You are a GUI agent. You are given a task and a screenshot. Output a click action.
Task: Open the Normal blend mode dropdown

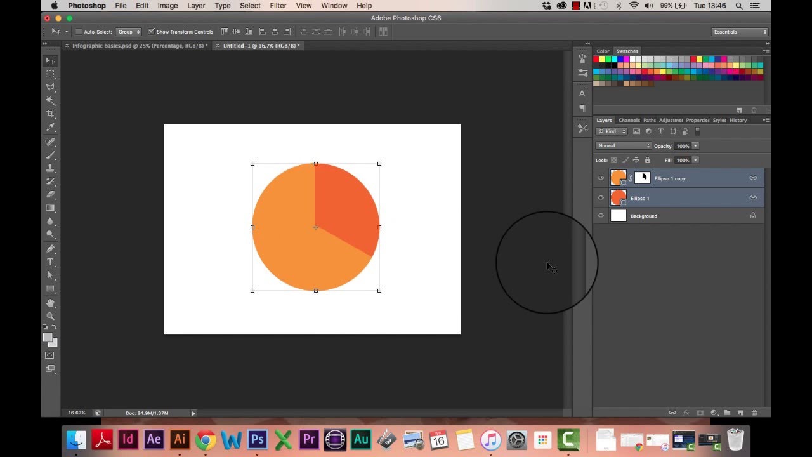[623, 146]
